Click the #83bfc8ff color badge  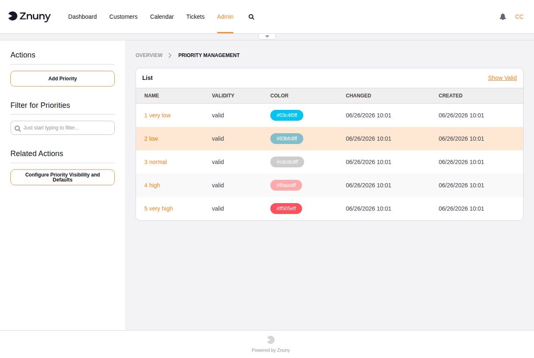(x=287, y=139)
